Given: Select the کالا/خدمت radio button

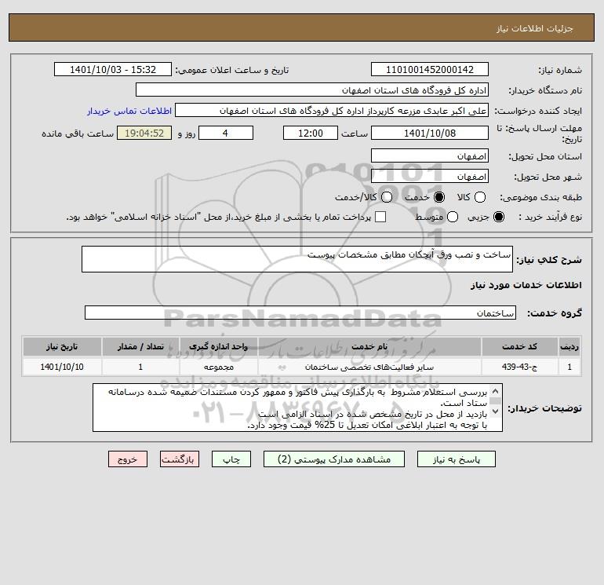Looking at the screenshot, I should pyautogui.click(x=387, y=197).
